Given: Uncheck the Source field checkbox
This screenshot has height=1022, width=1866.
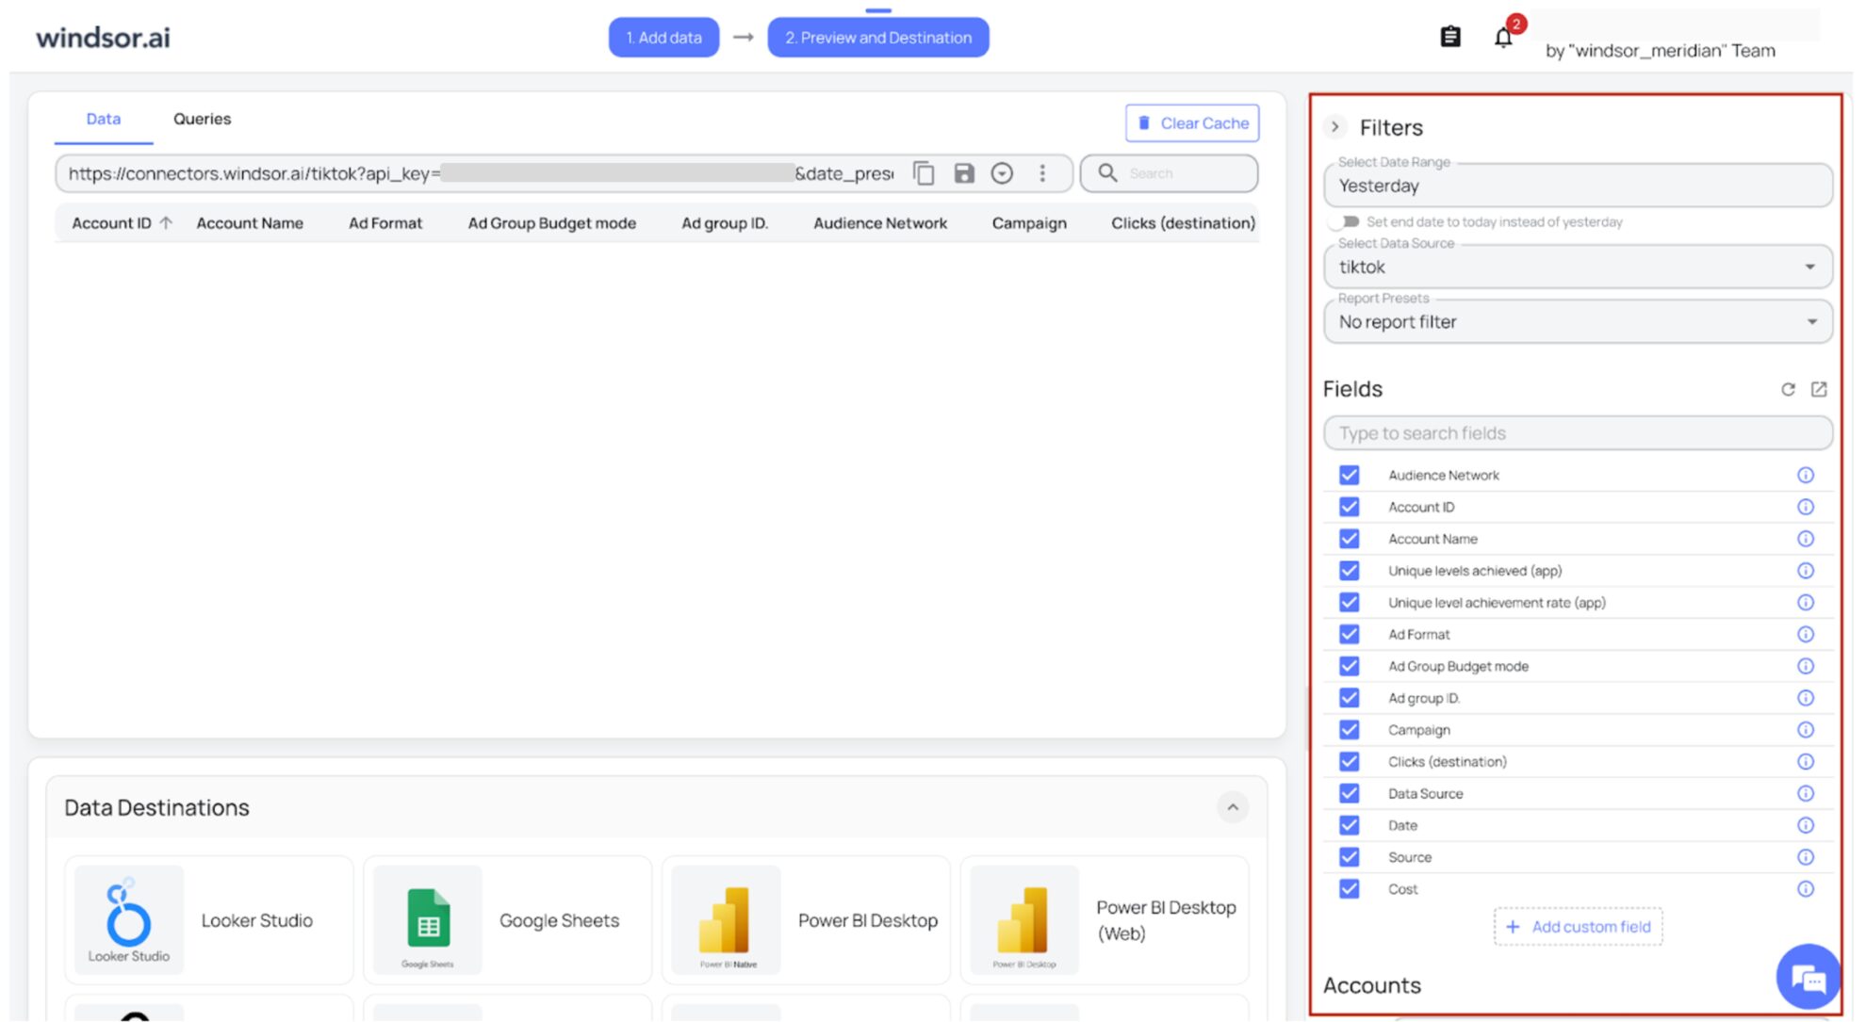Looking at the screenshot, I should pos(1350,857).
